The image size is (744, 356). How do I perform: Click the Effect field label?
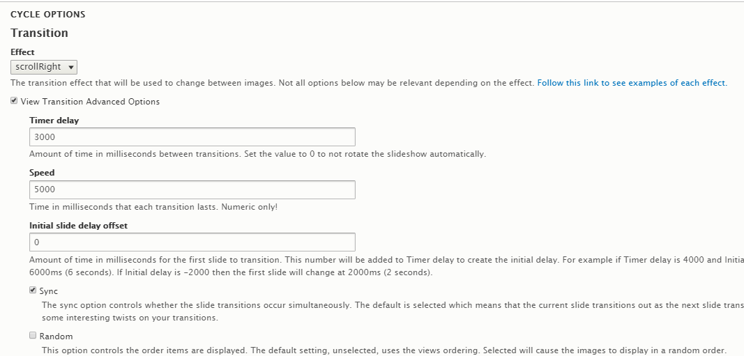coord(22,52)
